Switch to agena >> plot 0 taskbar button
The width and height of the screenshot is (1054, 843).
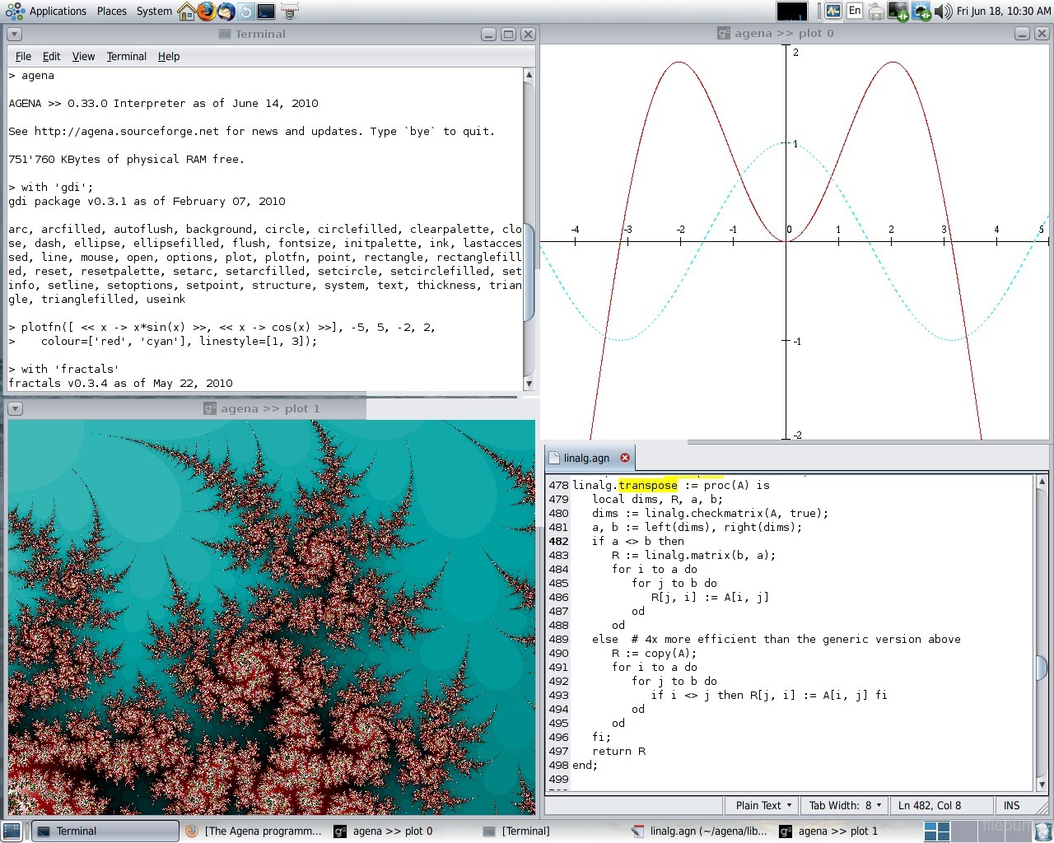pos(384,831)
